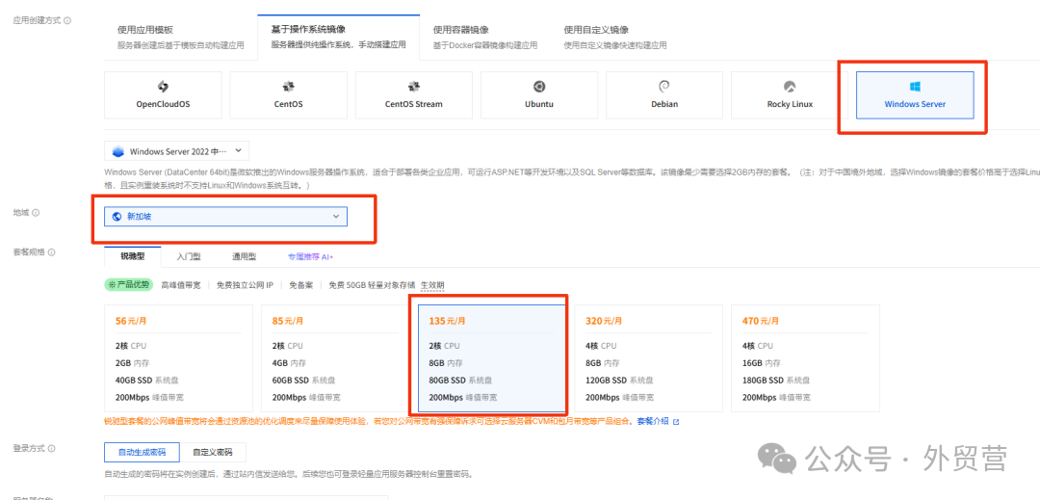Click the 生效期 underlined text
This screenshot has width=1040, height=500.
[x=432, y=285]
